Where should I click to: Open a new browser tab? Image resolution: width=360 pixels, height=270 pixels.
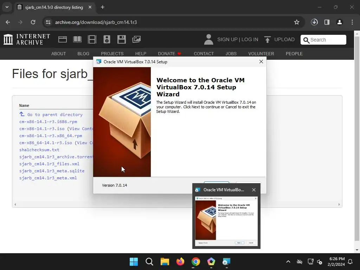click(x=103, y=7)
